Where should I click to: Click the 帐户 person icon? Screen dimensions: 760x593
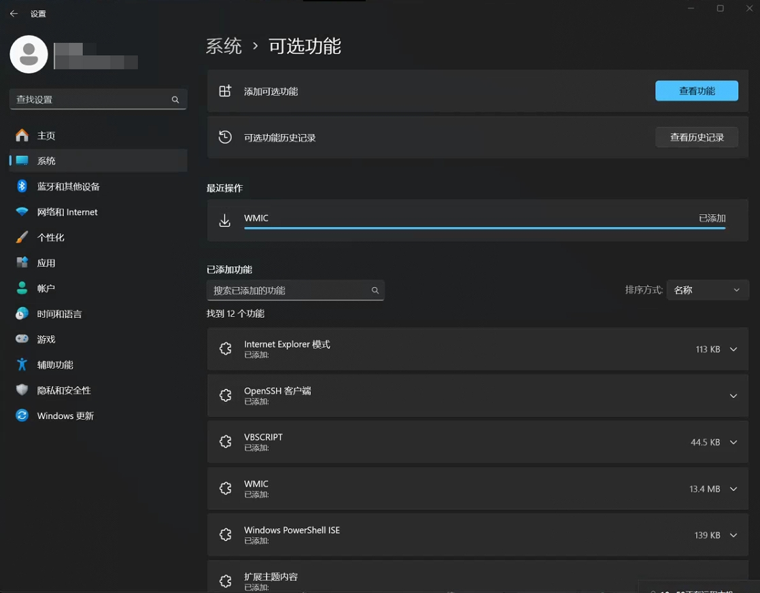(22, 288)
